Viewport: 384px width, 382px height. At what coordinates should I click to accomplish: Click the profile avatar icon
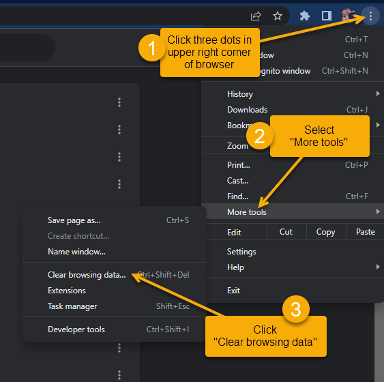pyautogui.click(x=349, y=15)
